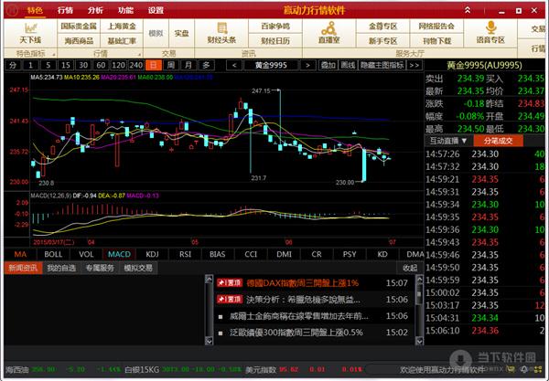This screenshot has height=381, width=549.
Task: Select the 日 daily period
Action: click(x=154, y=65)
